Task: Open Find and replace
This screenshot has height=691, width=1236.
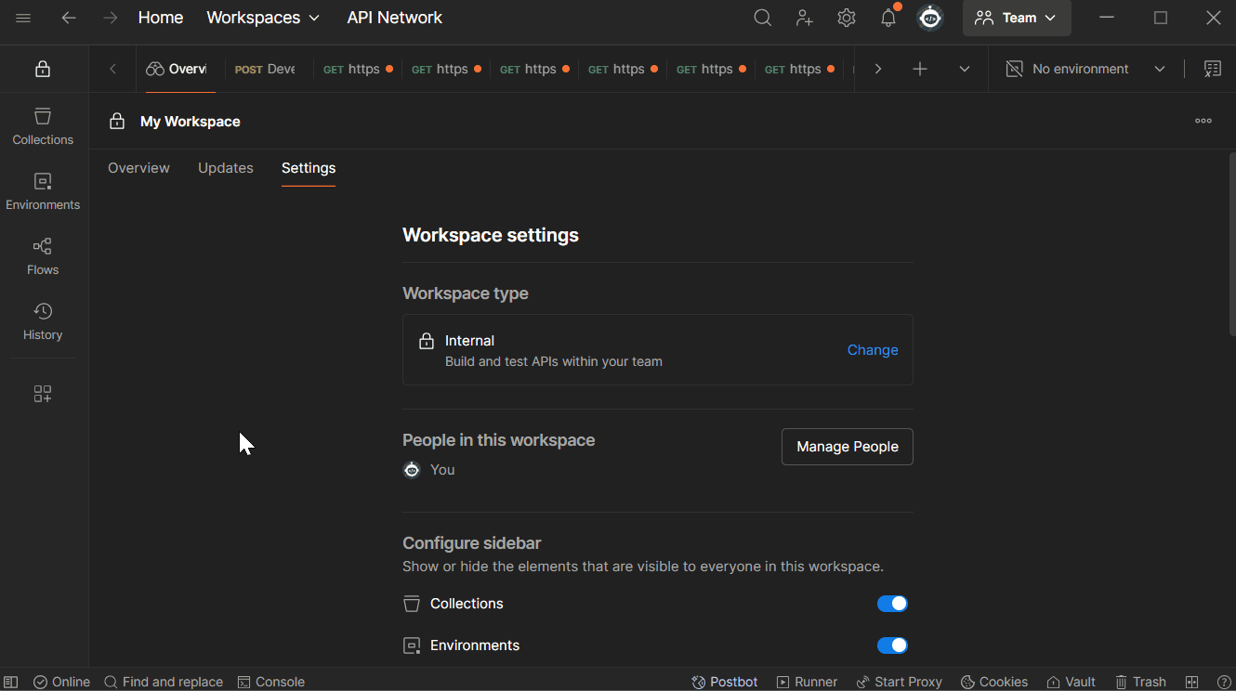Action: click(164, 682)
